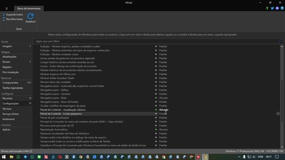This screenshot has height=160, width=285.
Task: Open the Discord icon in title area
Action: pos(277,8)
